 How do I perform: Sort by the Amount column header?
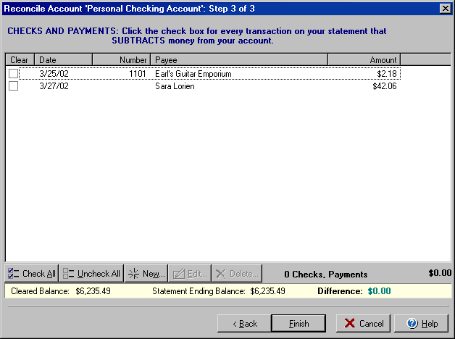(364, 60)
